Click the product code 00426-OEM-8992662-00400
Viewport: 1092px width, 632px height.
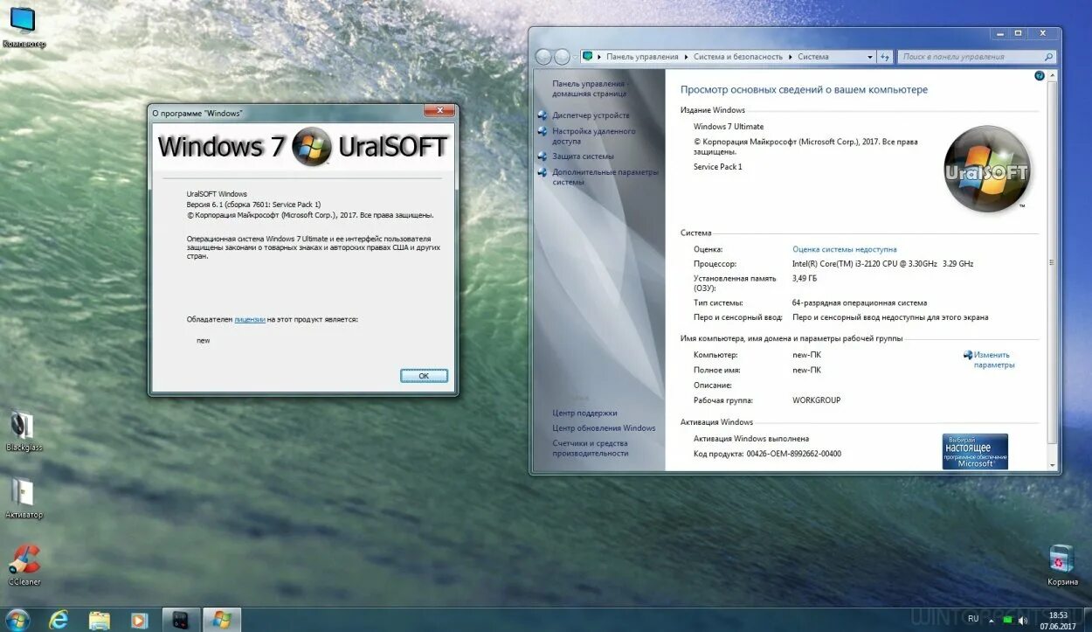(x=794, y=455)
